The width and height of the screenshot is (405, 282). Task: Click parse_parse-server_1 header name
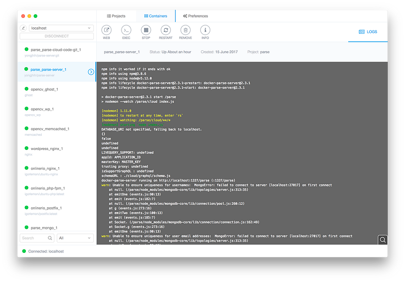122,52
